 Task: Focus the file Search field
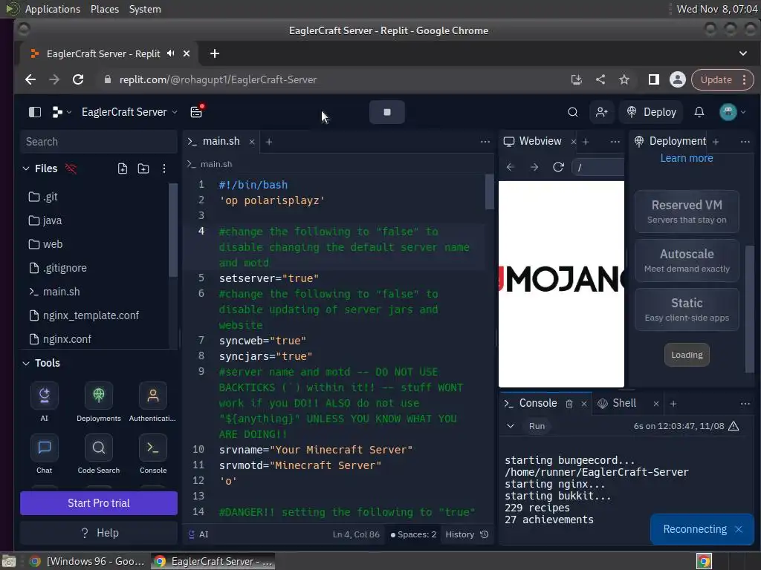pos(99,142)
